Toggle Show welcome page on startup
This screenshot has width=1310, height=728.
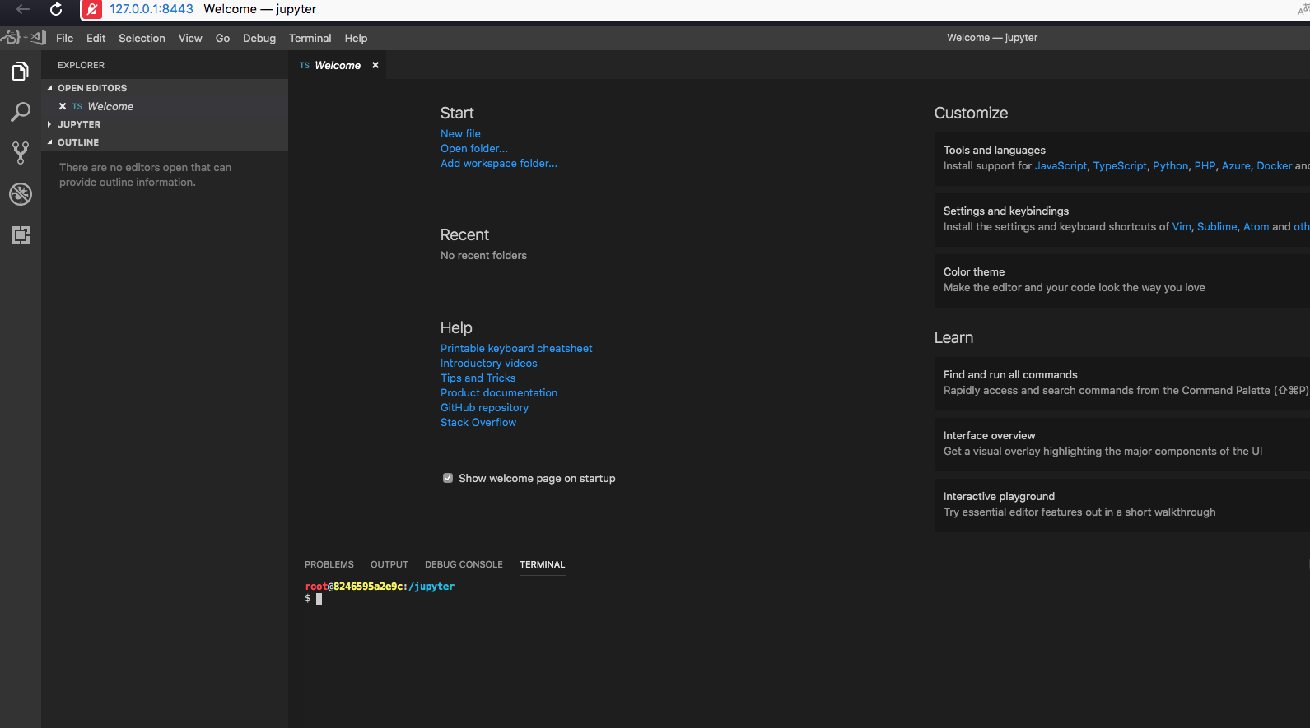pyautogui.click(x=448, y=478)
